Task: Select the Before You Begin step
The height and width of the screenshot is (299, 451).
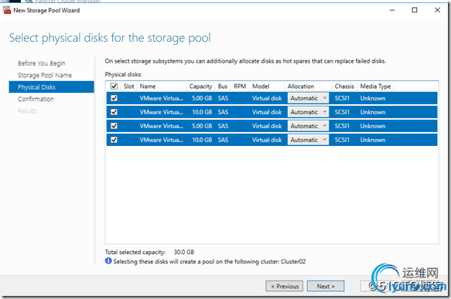Action: (42, 63)
